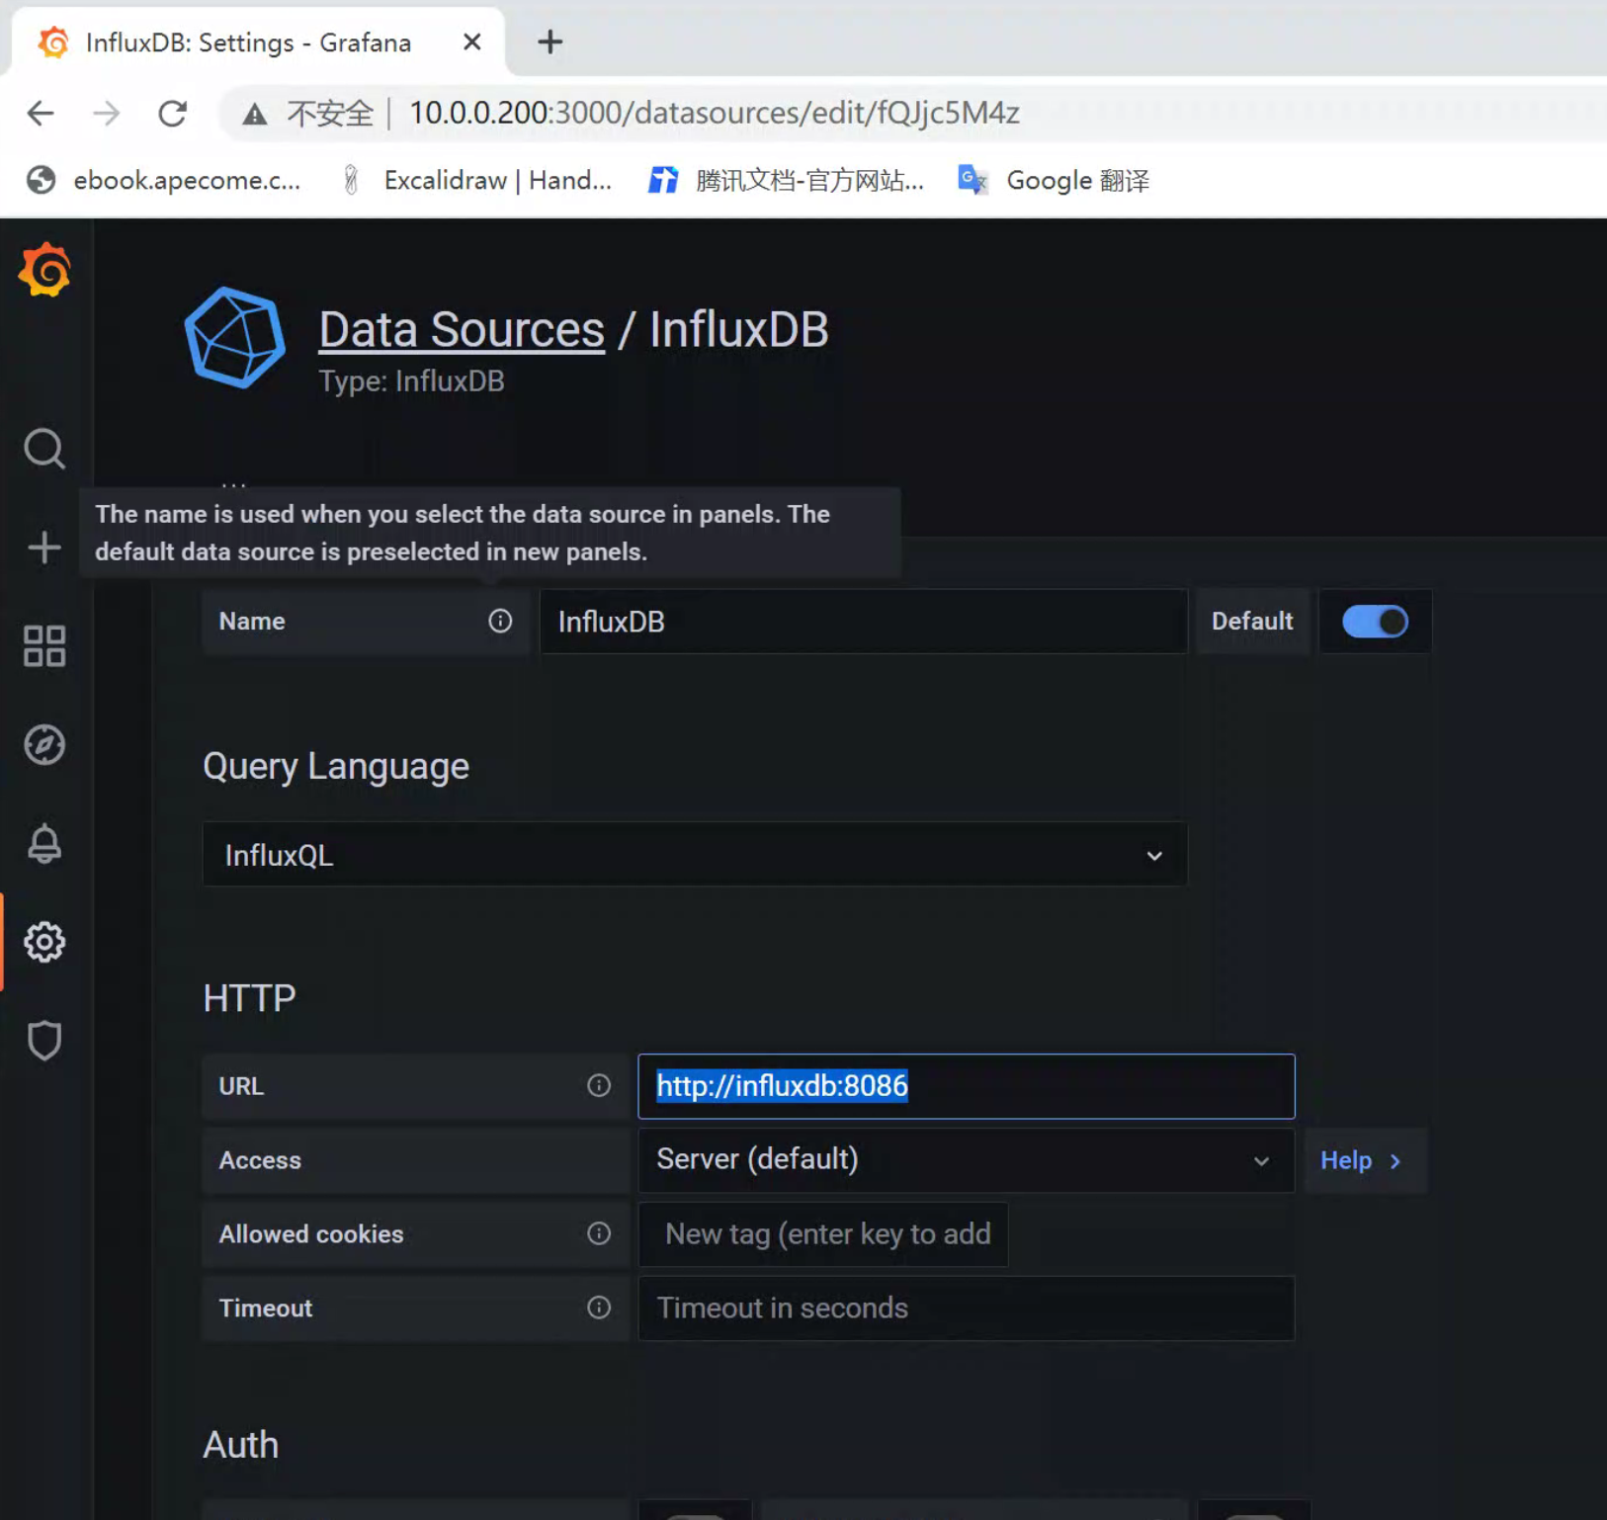The height and width of the screenshot is (1520, 1607).
Task: Disable the Default data source toggle
Action: [x=1374, y=622]
